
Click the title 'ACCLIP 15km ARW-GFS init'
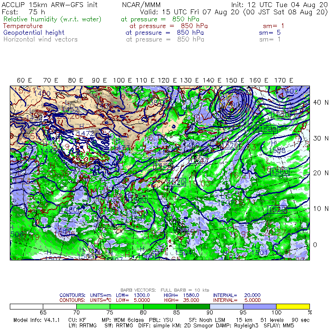click(x=49, y=4)
